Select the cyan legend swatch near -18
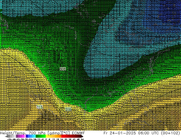Viewport: 181px width, 140px height. (x=35, y=136)
